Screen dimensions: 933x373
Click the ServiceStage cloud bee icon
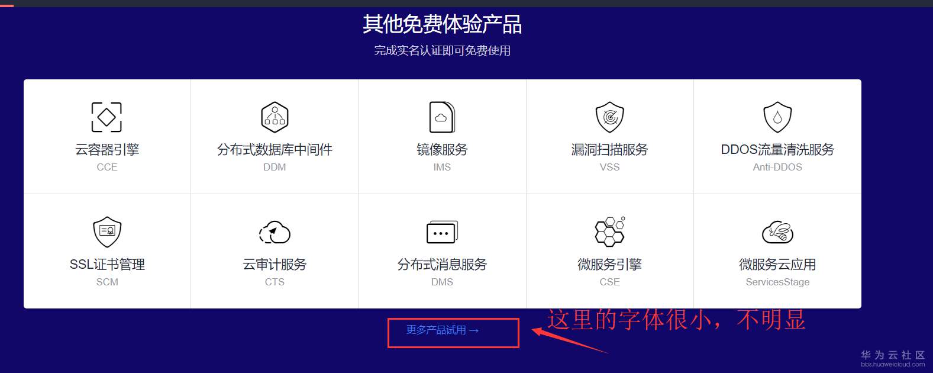(x=777, y=232)
